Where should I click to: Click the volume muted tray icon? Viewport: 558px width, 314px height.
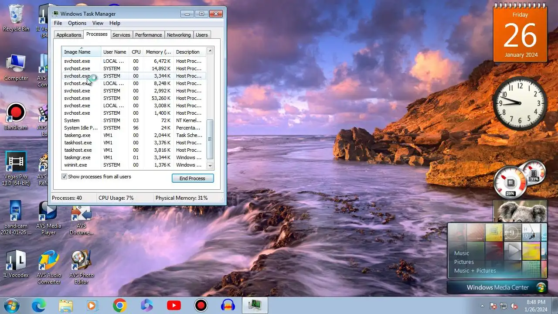(514, 306)
